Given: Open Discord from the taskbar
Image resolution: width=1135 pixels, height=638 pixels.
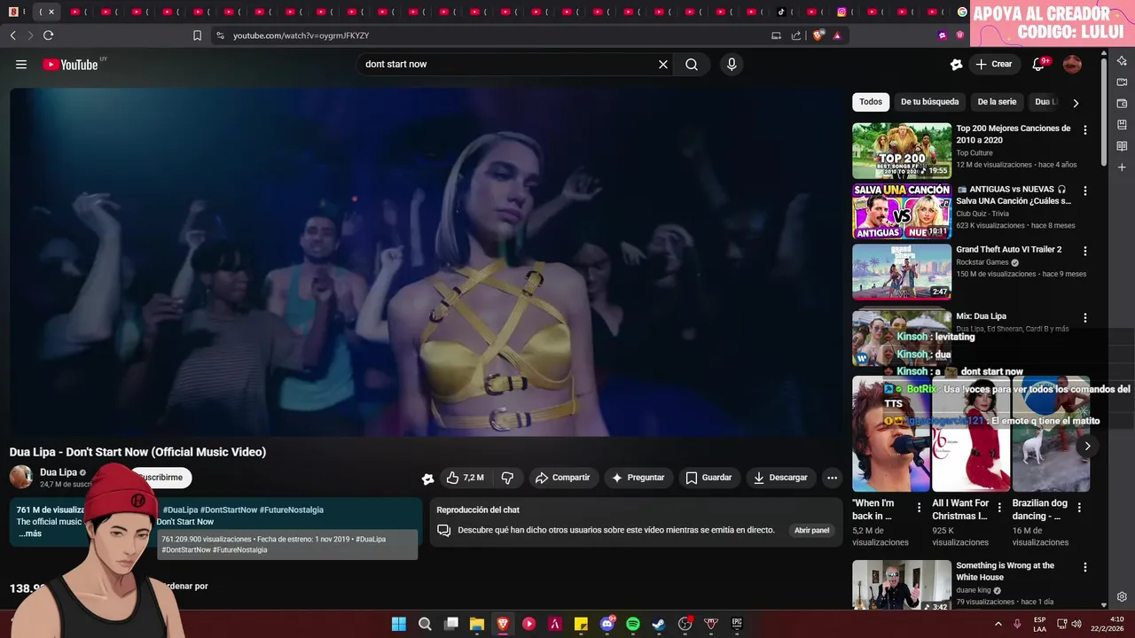Looking at the screenshot, I should [607, 624].
